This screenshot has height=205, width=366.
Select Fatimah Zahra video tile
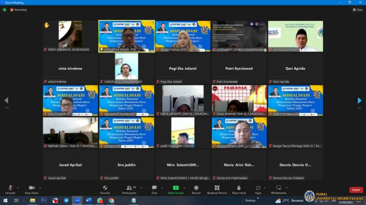70,132
